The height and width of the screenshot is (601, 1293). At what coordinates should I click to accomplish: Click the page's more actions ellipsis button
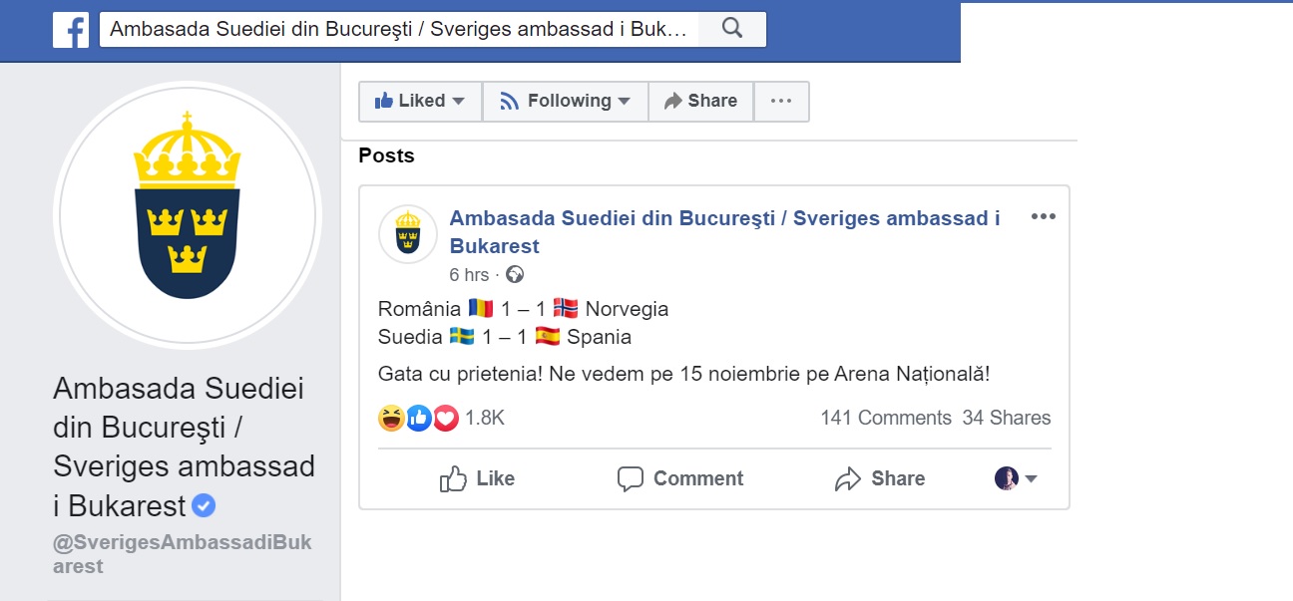click(x=781, y=101)
